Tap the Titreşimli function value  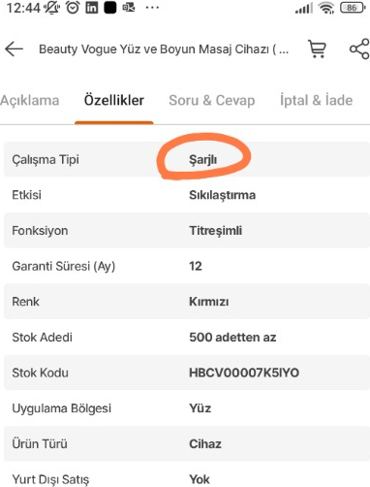pyautogui.click(x=215, y=231)
